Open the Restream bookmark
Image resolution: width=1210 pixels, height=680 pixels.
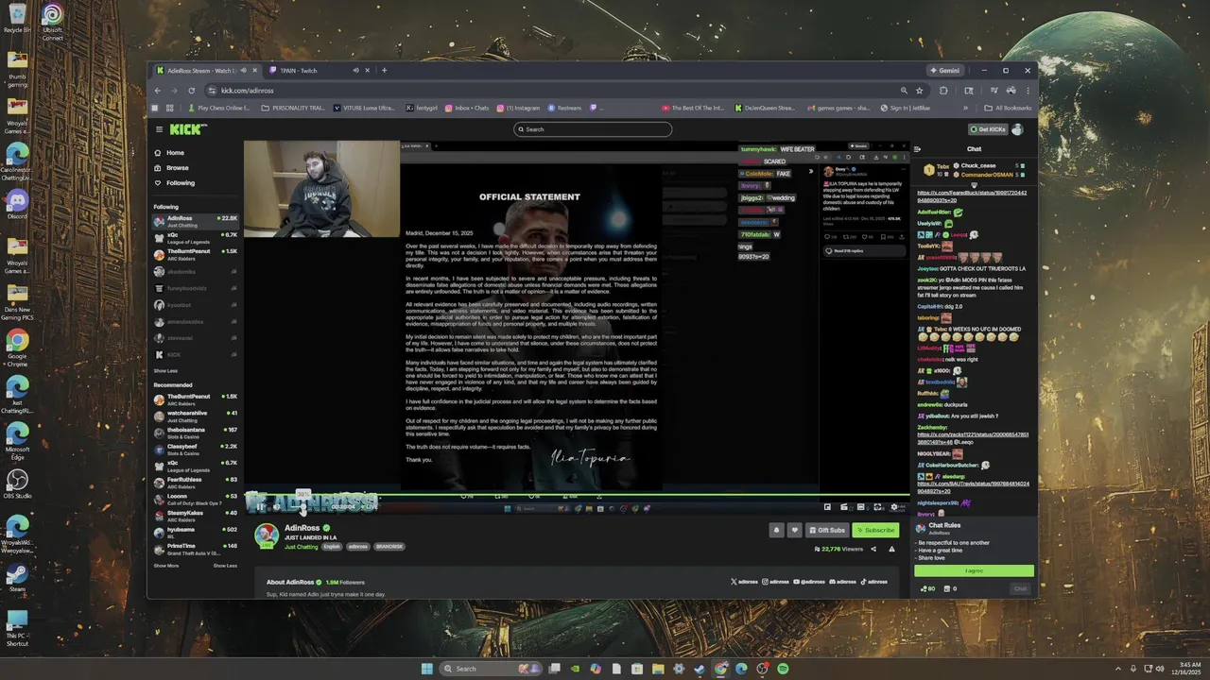564,108
